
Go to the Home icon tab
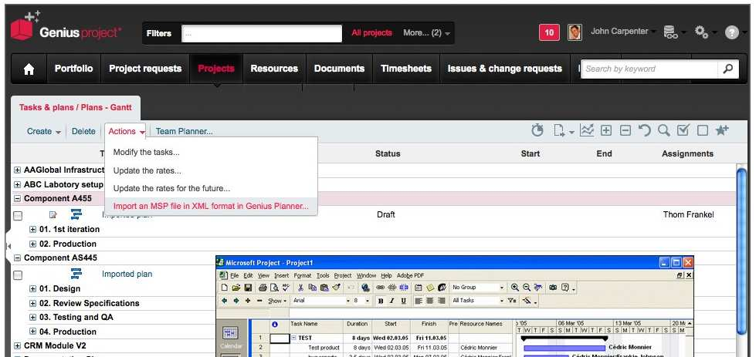29,69
